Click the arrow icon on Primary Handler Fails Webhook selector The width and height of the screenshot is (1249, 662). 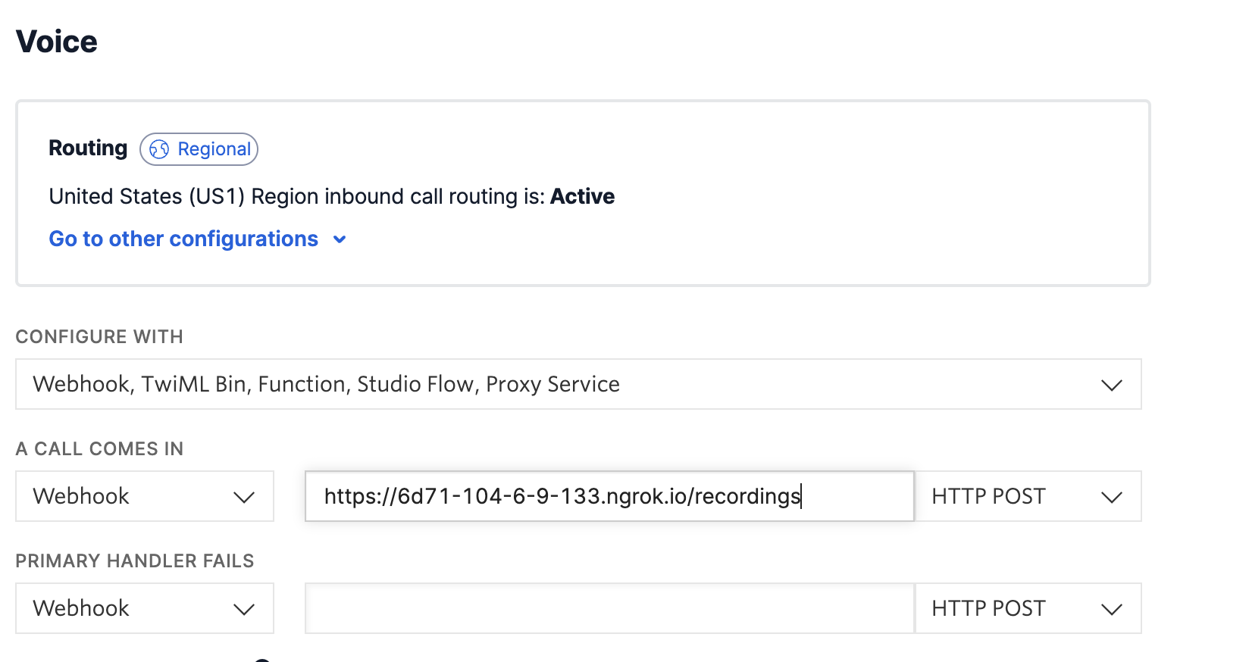click(243, 609)
